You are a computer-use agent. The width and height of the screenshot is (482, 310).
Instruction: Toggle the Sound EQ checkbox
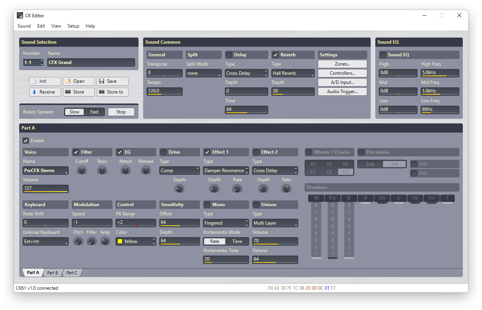click(383, 55)
